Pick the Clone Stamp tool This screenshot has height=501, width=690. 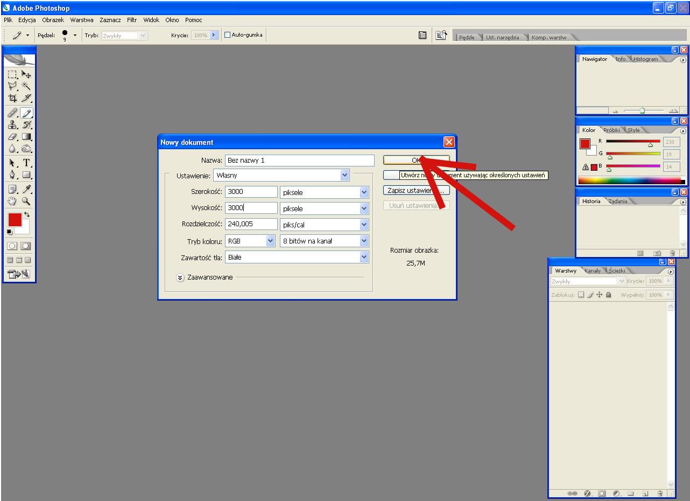12,125
